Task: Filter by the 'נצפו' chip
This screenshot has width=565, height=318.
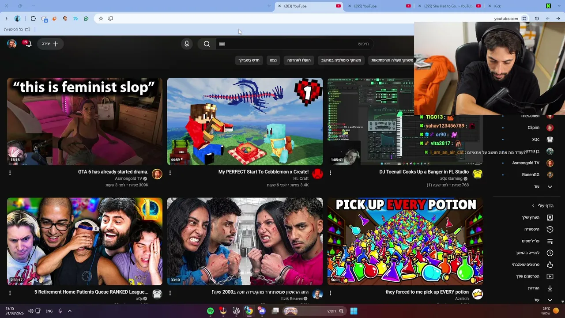Action: point(273,60)
